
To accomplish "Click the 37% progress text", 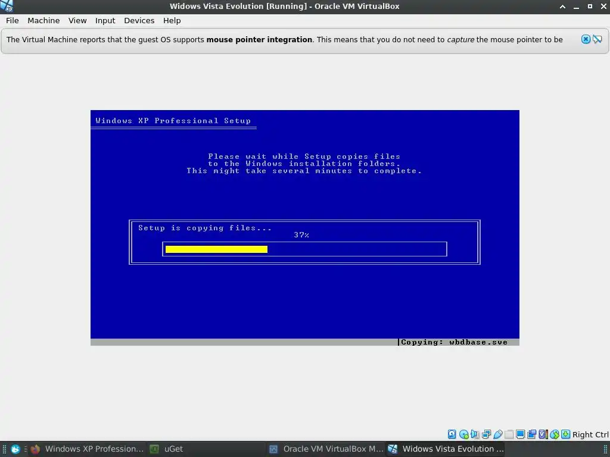I will (301, 234).
